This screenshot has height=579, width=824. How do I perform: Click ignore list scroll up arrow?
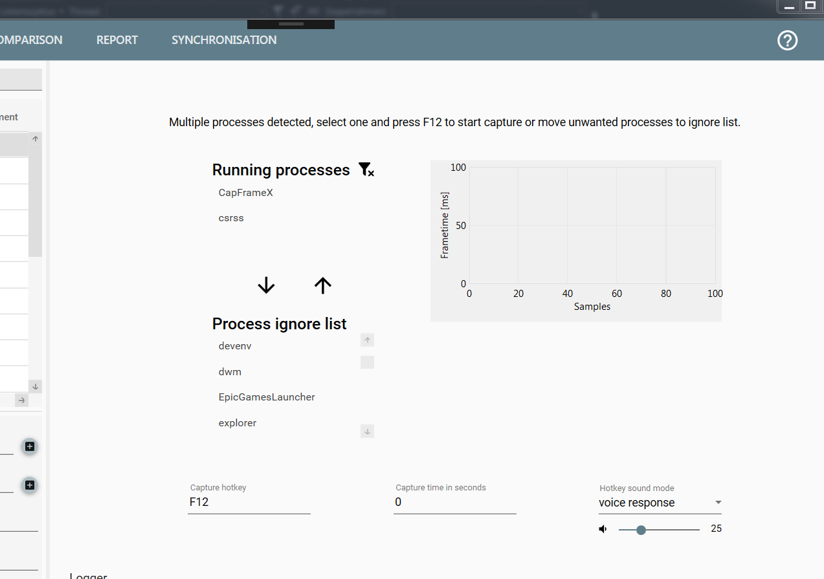(368, 340)
